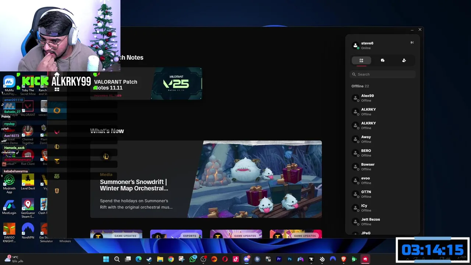Switch to the chat messages tab

click(x=383, y=60)
